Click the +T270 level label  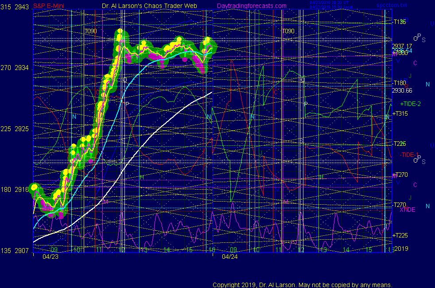(400, 175)
